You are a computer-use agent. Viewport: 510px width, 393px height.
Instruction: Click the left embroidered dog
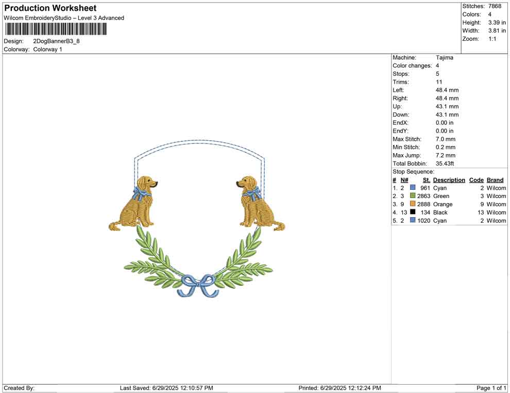(x=133, y=203)
